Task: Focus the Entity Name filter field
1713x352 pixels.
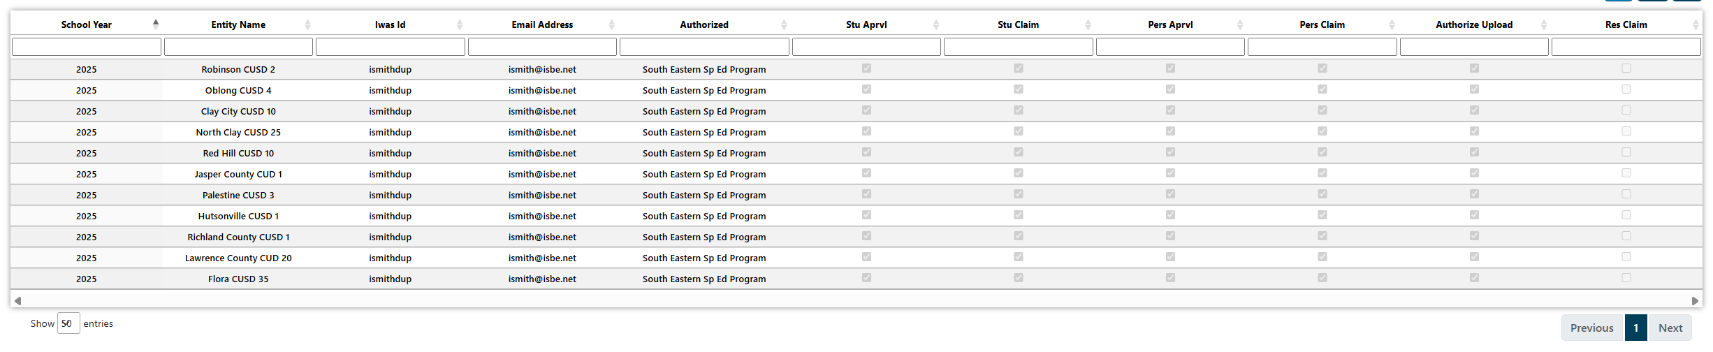Action: click(238, 47)
